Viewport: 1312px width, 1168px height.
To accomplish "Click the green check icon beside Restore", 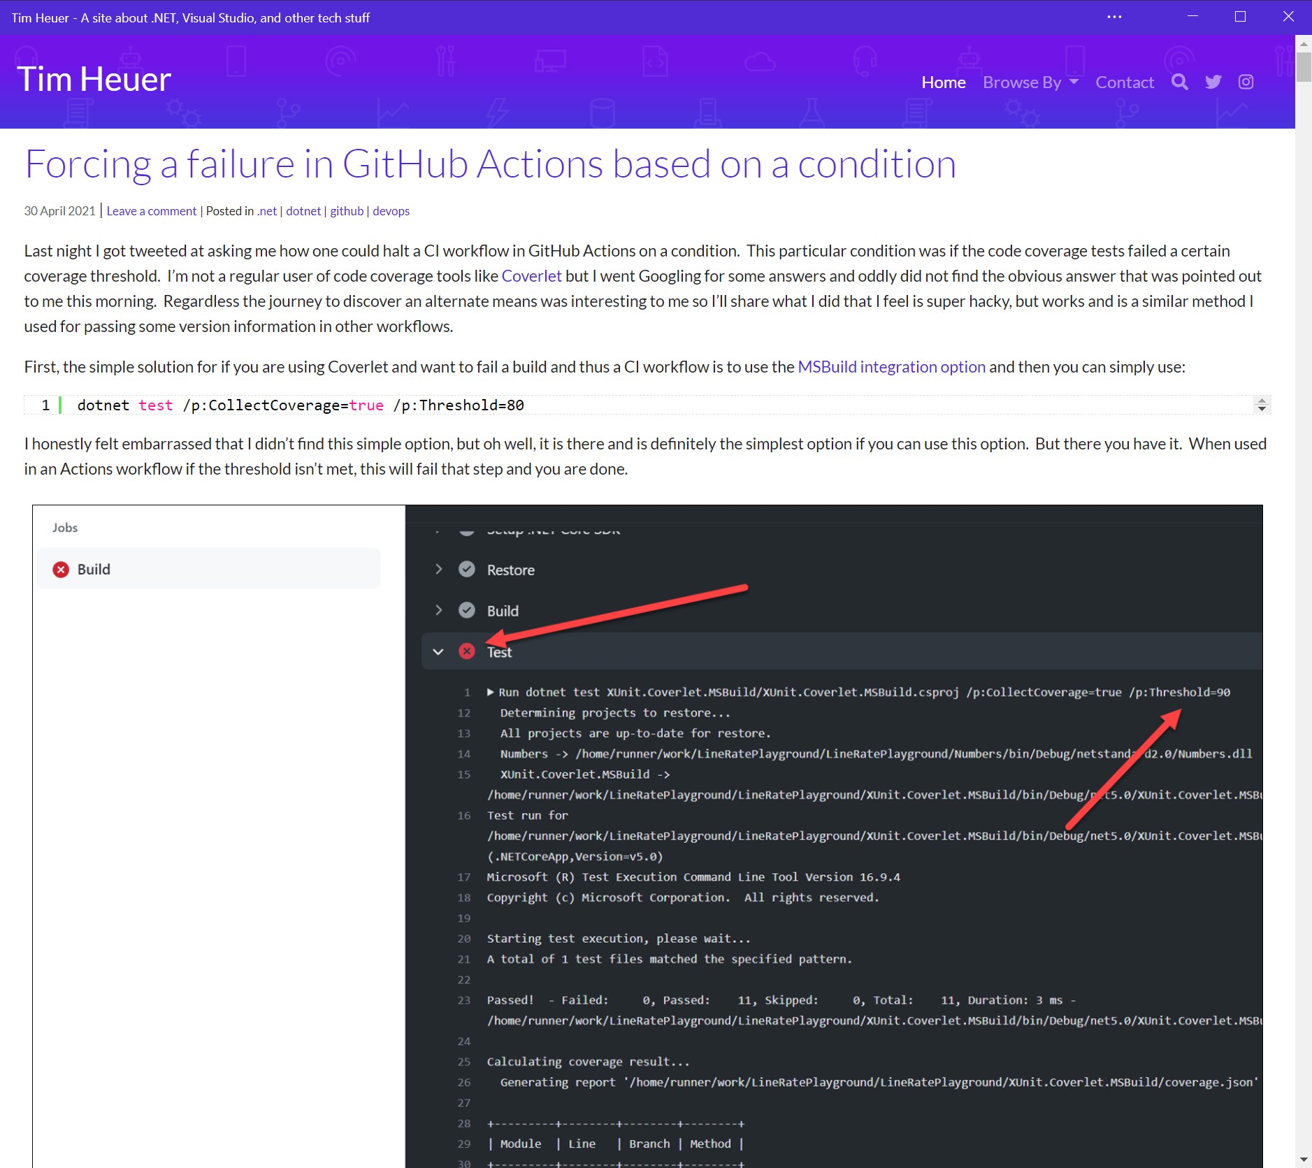I will (467, 570).
